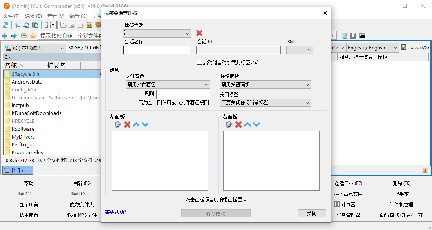Click the refresh icon in main toolbar

(5, 25)
